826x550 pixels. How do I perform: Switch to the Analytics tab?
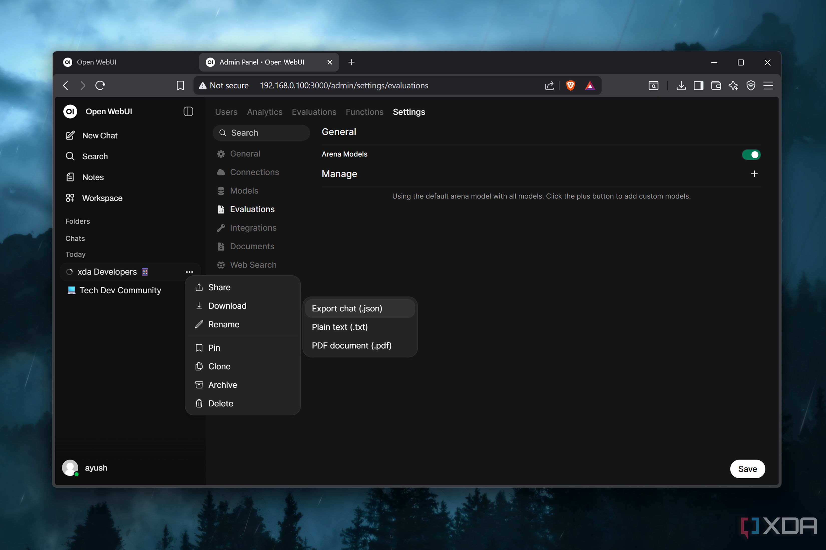265,112
